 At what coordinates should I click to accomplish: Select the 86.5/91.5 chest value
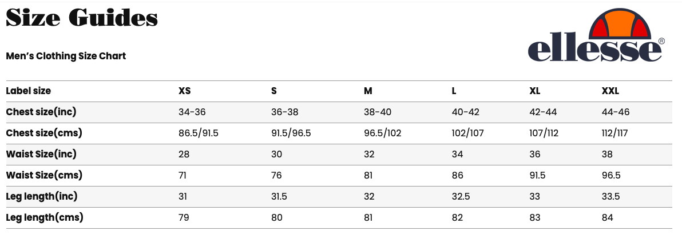coord(199,133)
